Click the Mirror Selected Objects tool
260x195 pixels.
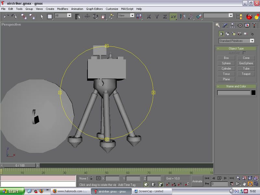click(x=183, y=17)
